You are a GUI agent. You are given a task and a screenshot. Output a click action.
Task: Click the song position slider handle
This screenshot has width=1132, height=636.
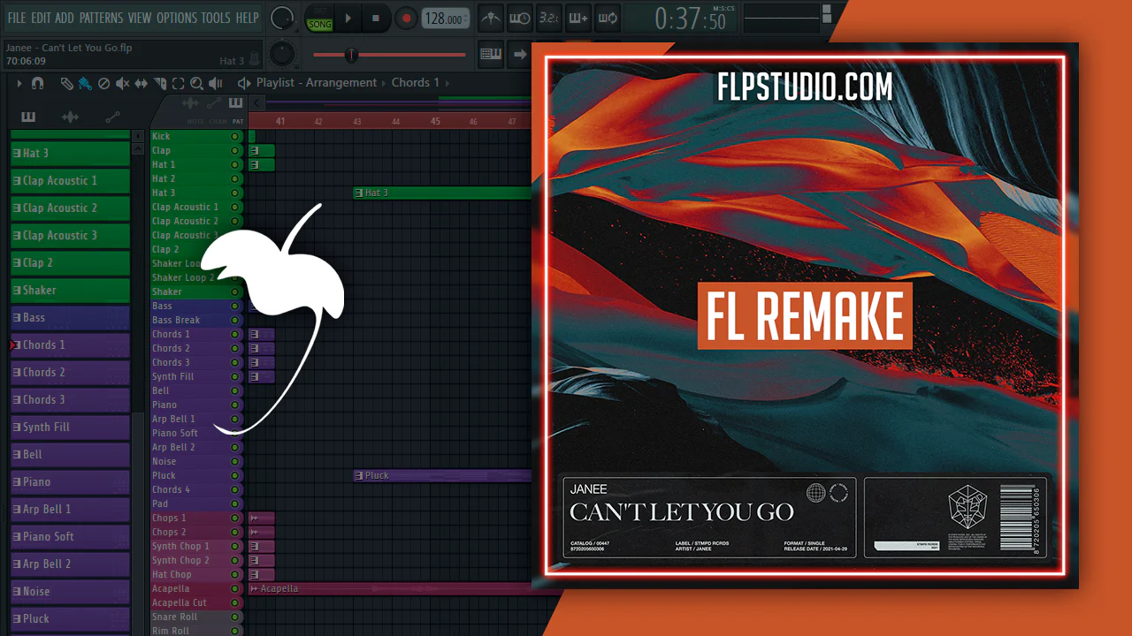(351, 55)
